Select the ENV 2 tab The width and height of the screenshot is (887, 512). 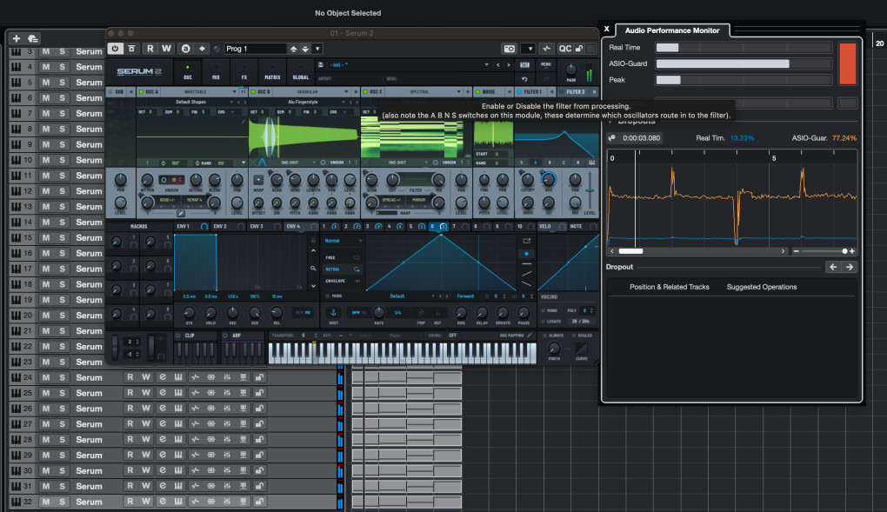pos(219,226)
